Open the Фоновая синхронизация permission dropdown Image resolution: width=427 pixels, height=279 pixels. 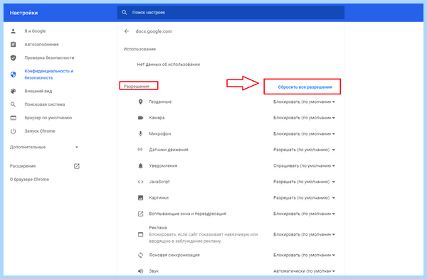point(304,255)
